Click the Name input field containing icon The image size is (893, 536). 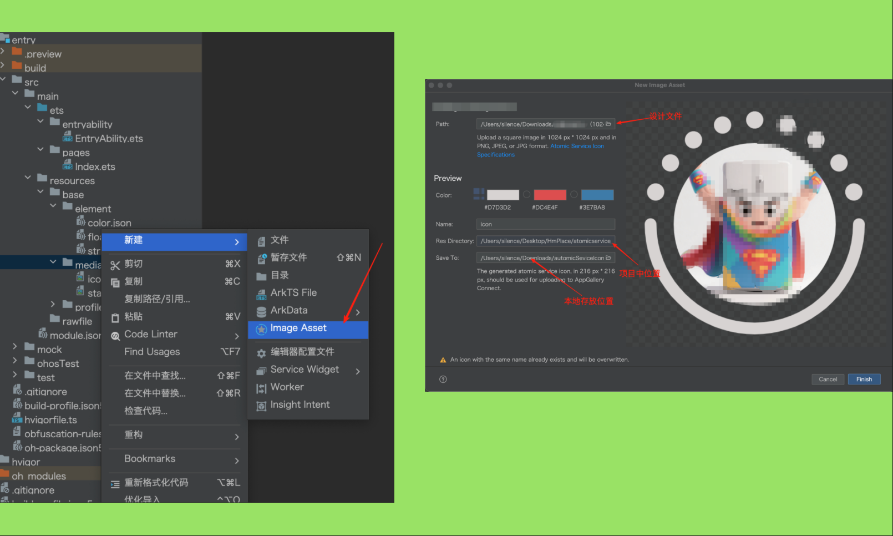click(546, 224)
